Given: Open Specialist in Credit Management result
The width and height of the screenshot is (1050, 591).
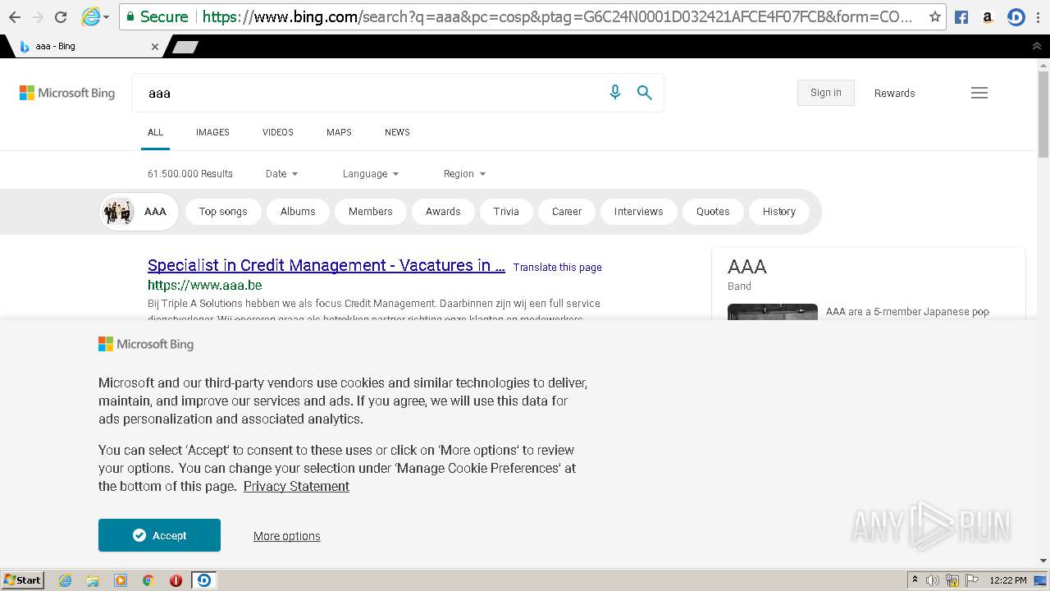Looking at the screenshot, I should (326, 265).
